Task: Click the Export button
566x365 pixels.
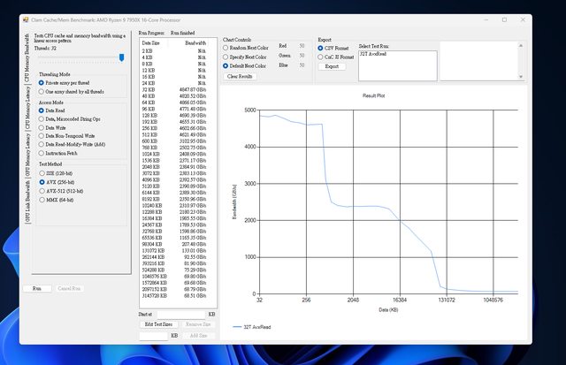Action: pyautogui.click(x=332, y=66)
